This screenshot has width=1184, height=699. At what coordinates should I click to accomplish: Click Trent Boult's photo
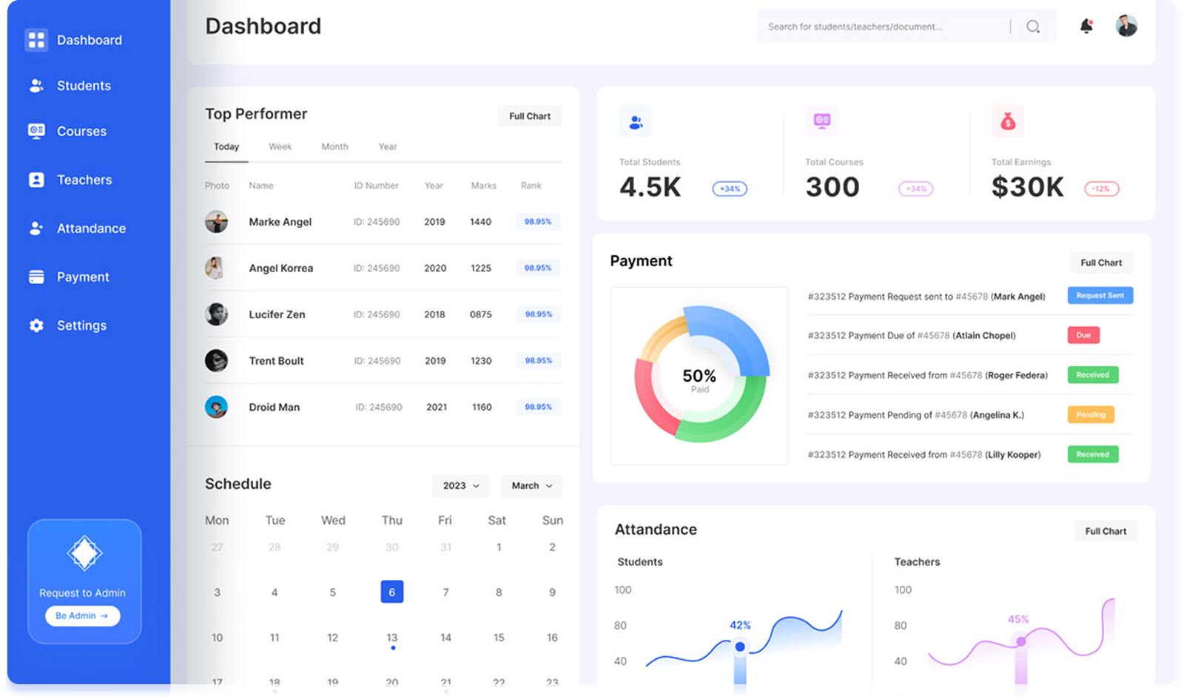(216, 361)
